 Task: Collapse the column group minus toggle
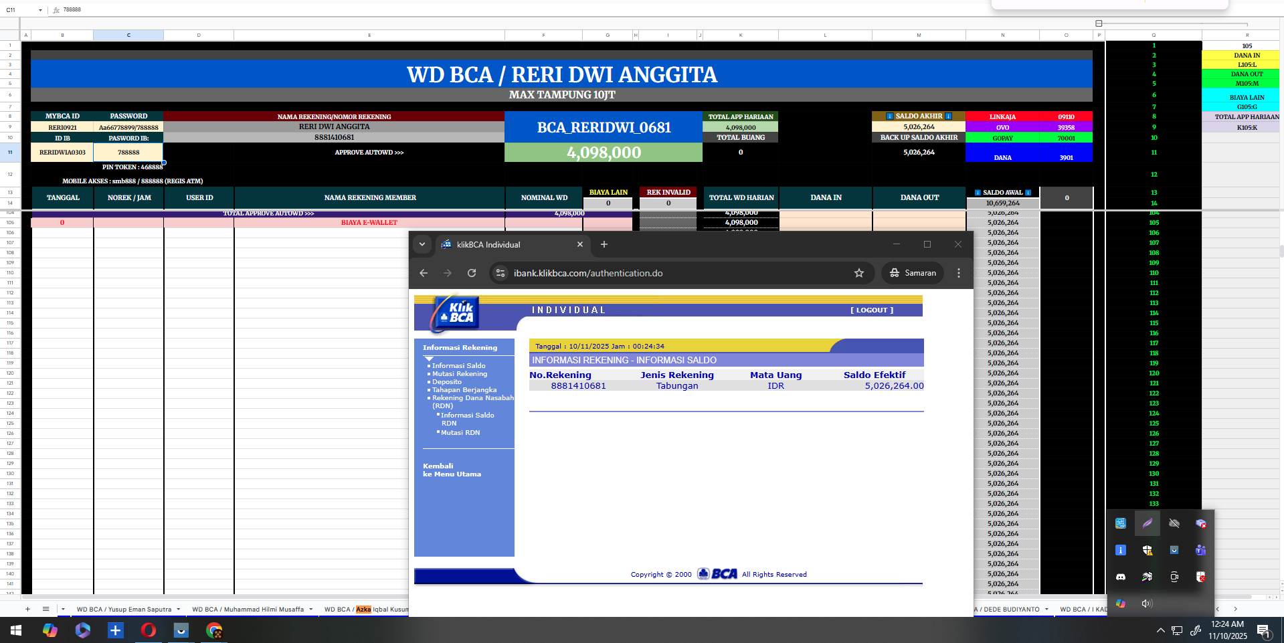pyautogui.click(x=1099, y=23)
